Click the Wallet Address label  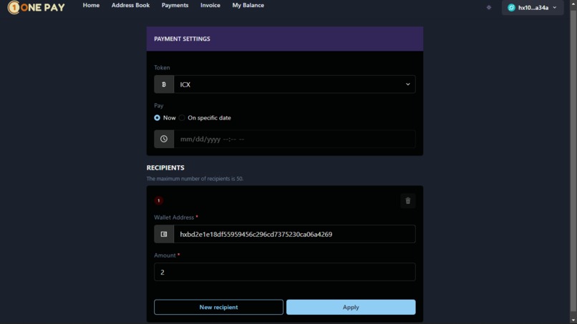[x=174, y=217]
